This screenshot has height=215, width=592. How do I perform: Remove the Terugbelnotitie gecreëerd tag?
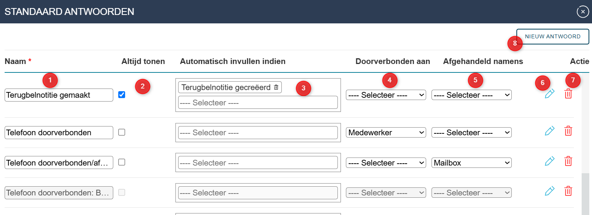(x=276, y=87)
